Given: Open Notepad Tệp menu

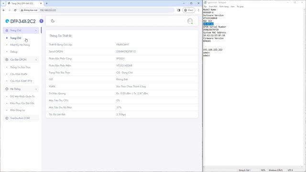Looking at the screenshot, I should pyautogui.click(x=205, y=6).
